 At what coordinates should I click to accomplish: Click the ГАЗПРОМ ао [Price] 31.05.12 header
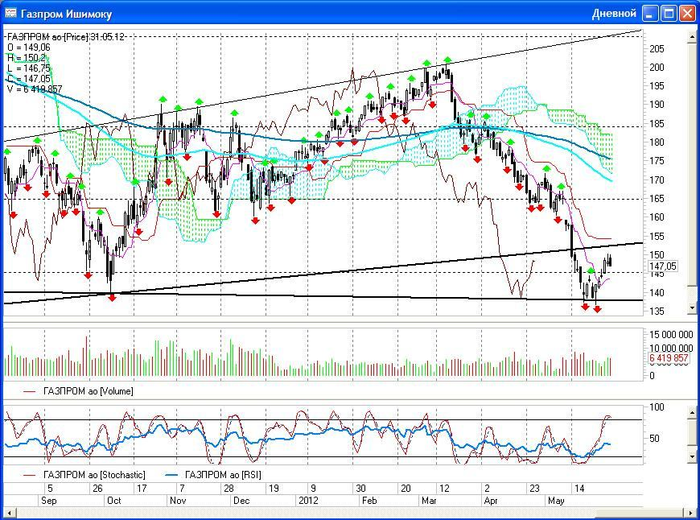click(66, 37)
